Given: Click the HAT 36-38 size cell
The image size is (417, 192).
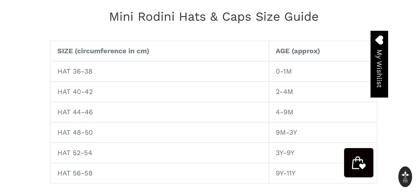Looking at the screenshot, I should click(x=75, y=72).
